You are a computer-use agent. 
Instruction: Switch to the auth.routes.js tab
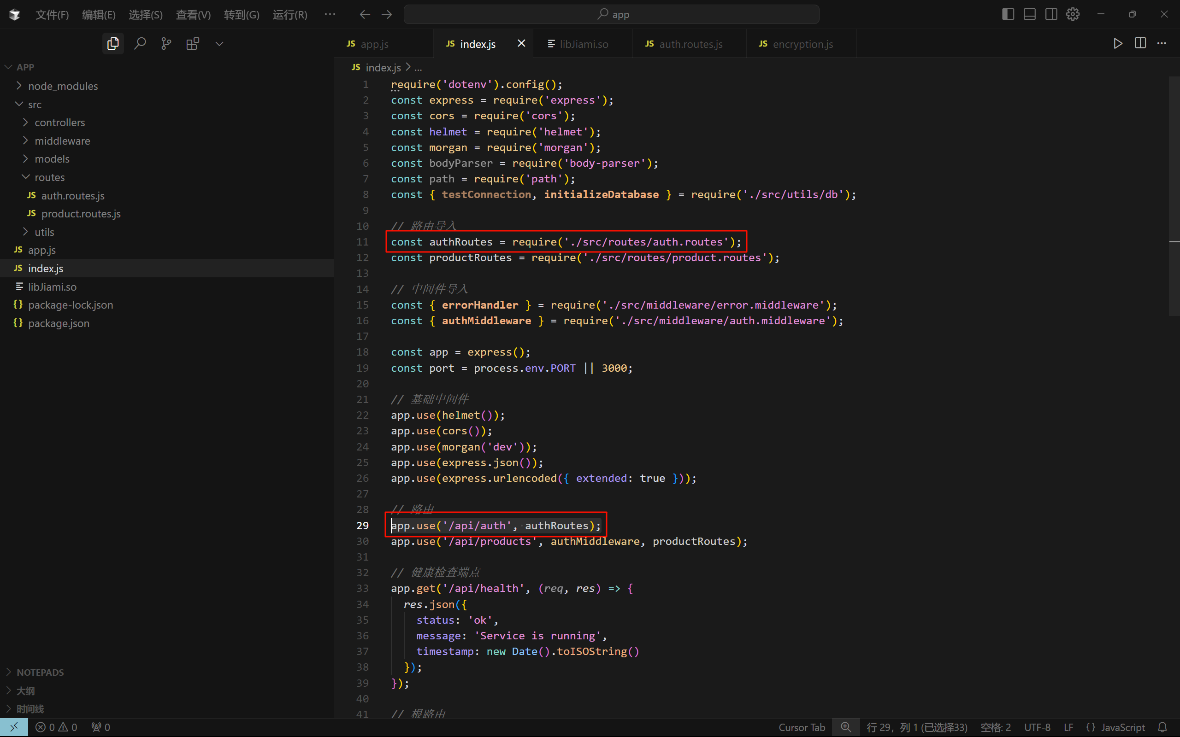point(690,44)
